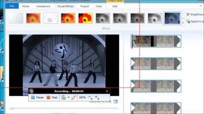Apply the blank 'No effect' thumbnail

(x=16, y=18)
